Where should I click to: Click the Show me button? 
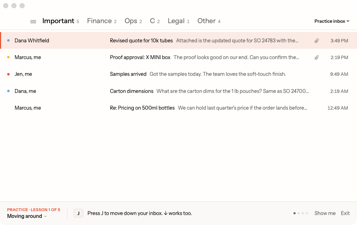click(x=325, y=213)
